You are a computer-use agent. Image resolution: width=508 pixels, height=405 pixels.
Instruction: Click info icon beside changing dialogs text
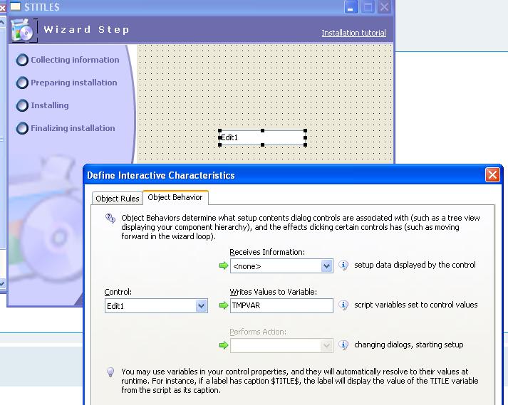343,344
